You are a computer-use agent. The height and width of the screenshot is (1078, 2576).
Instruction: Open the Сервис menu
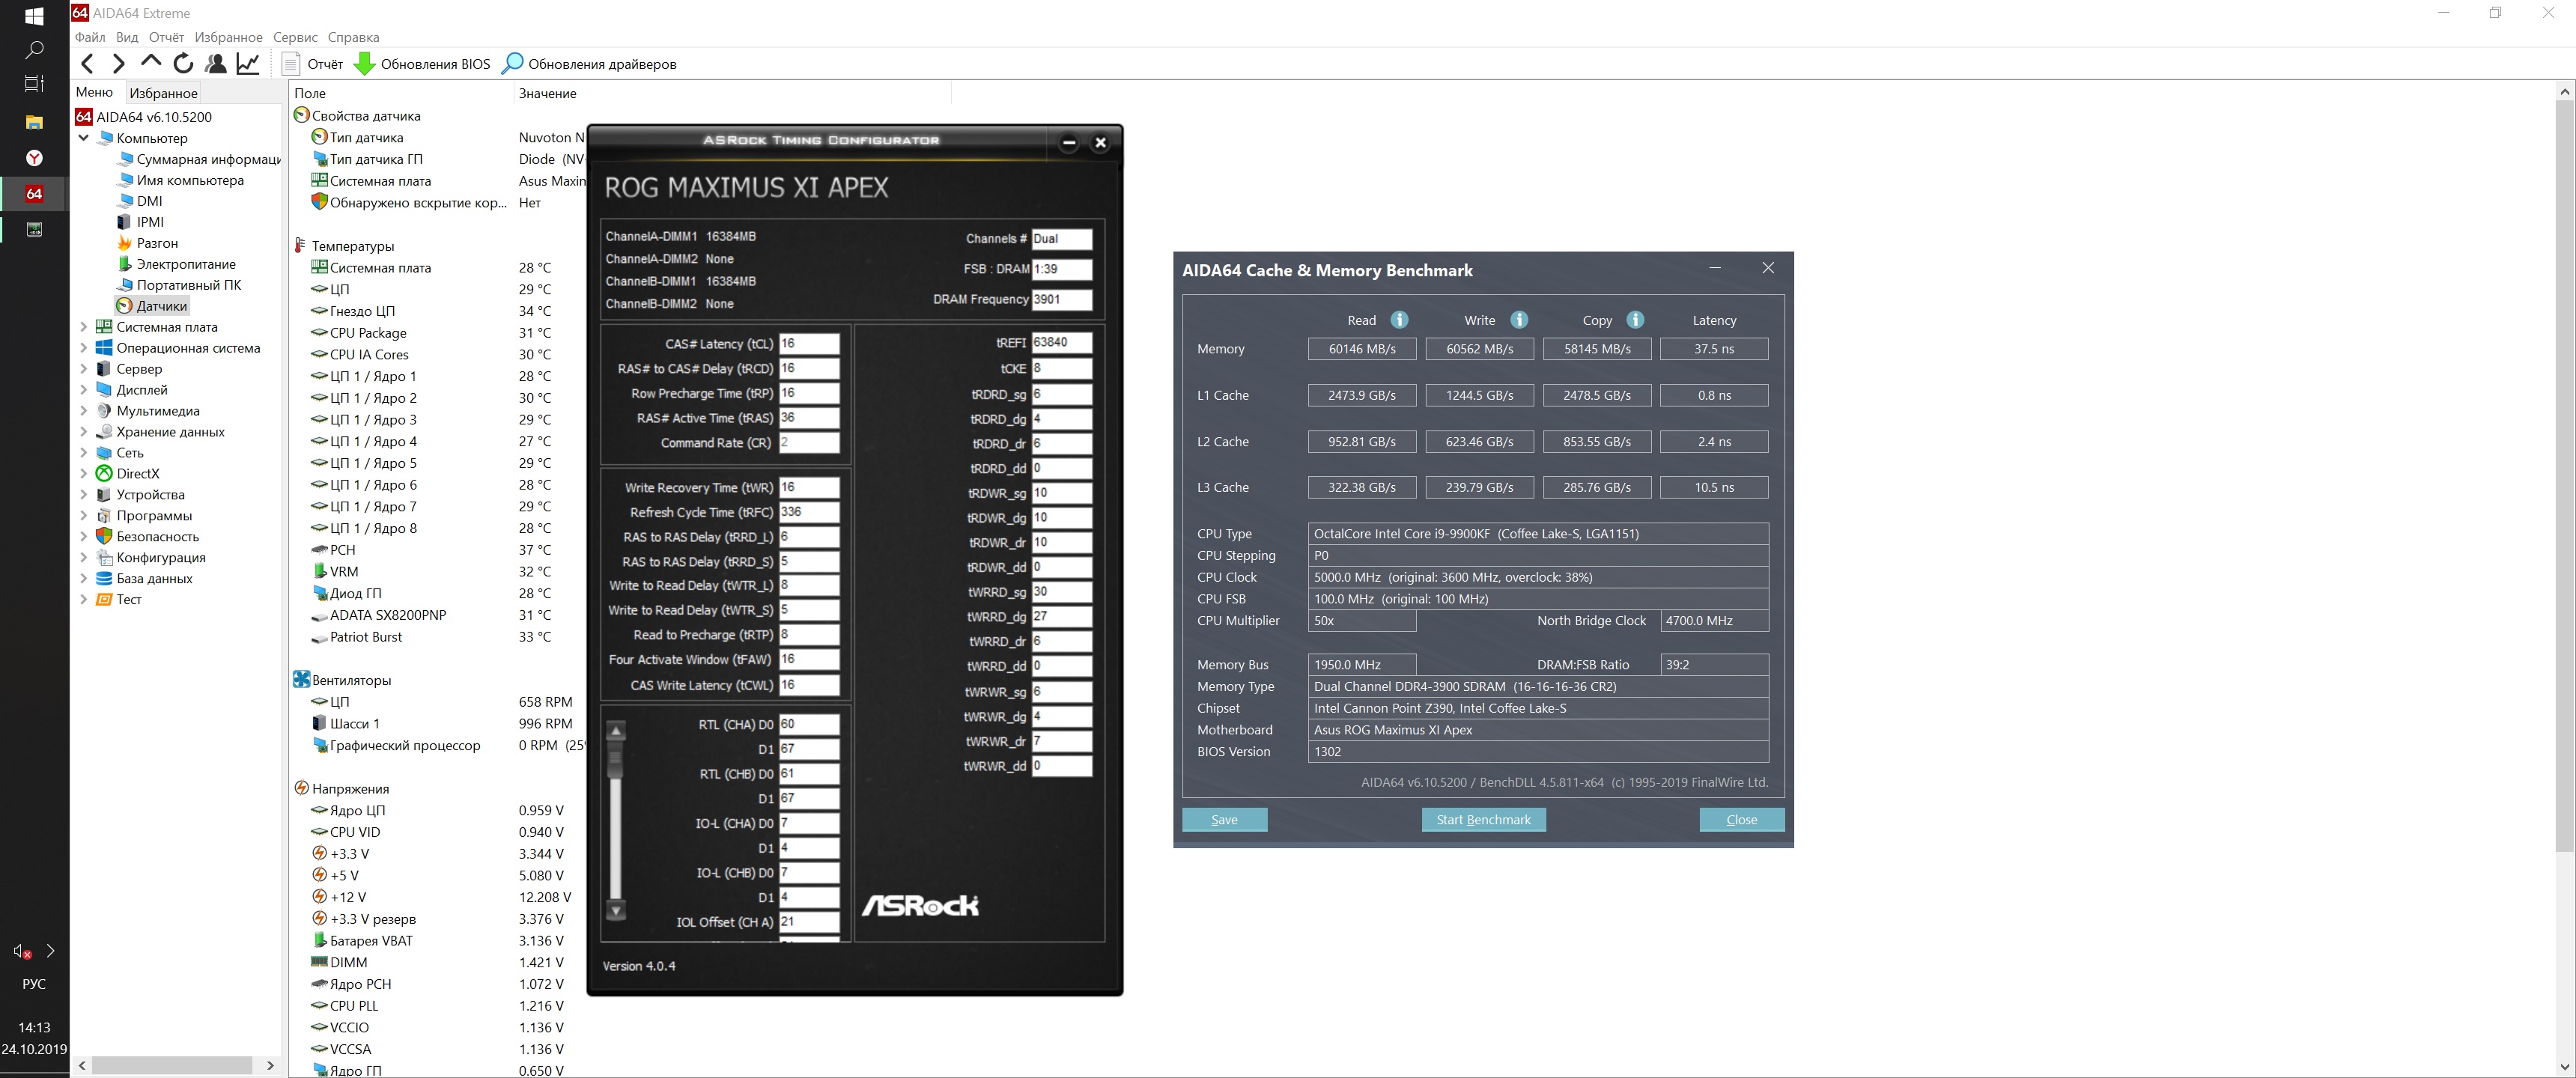coord(295,37)
